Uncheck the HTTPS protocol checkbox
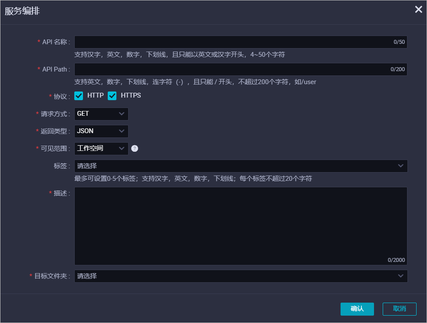Screen dimensions: 427x323 112,96
